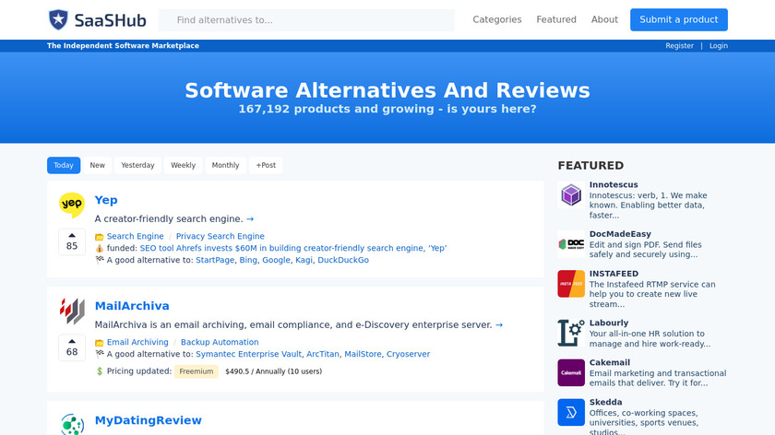The width and height of the screenshot is (775, 435).
Task: Show the Monthly products tab
Action: coord(225,165)
